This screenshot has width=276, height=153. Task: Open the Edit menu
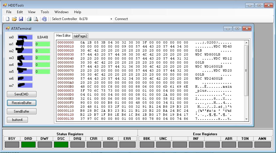[20, 12]
